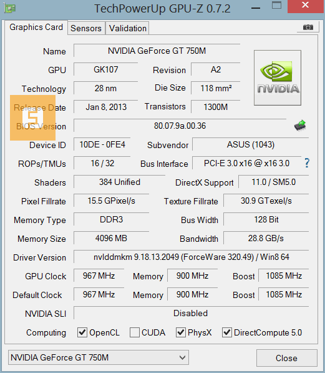Click the camera screenshot icon
Viewport: 325px width, 373px height.
(308, 27)
